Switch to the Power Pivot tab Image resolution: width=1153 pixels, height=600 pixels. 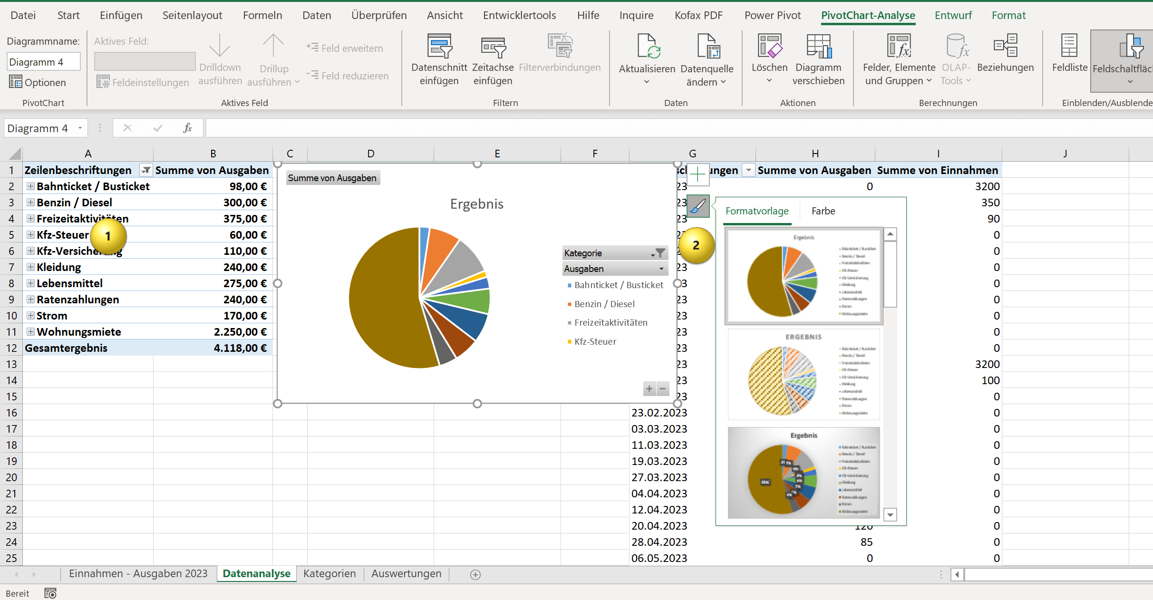[x=773, y=15]
